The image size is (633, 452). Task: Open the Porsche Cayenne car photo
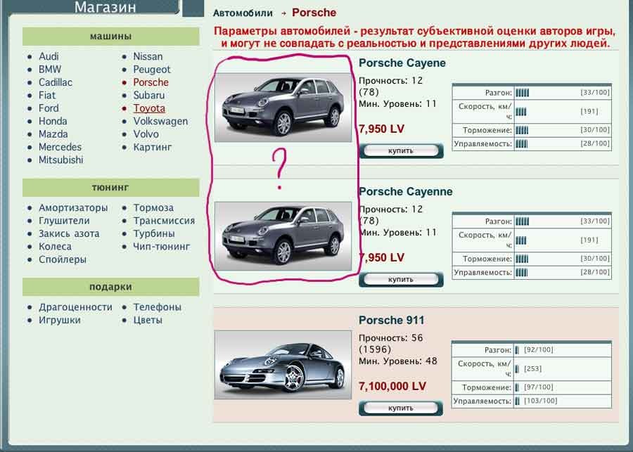[283, 236]
